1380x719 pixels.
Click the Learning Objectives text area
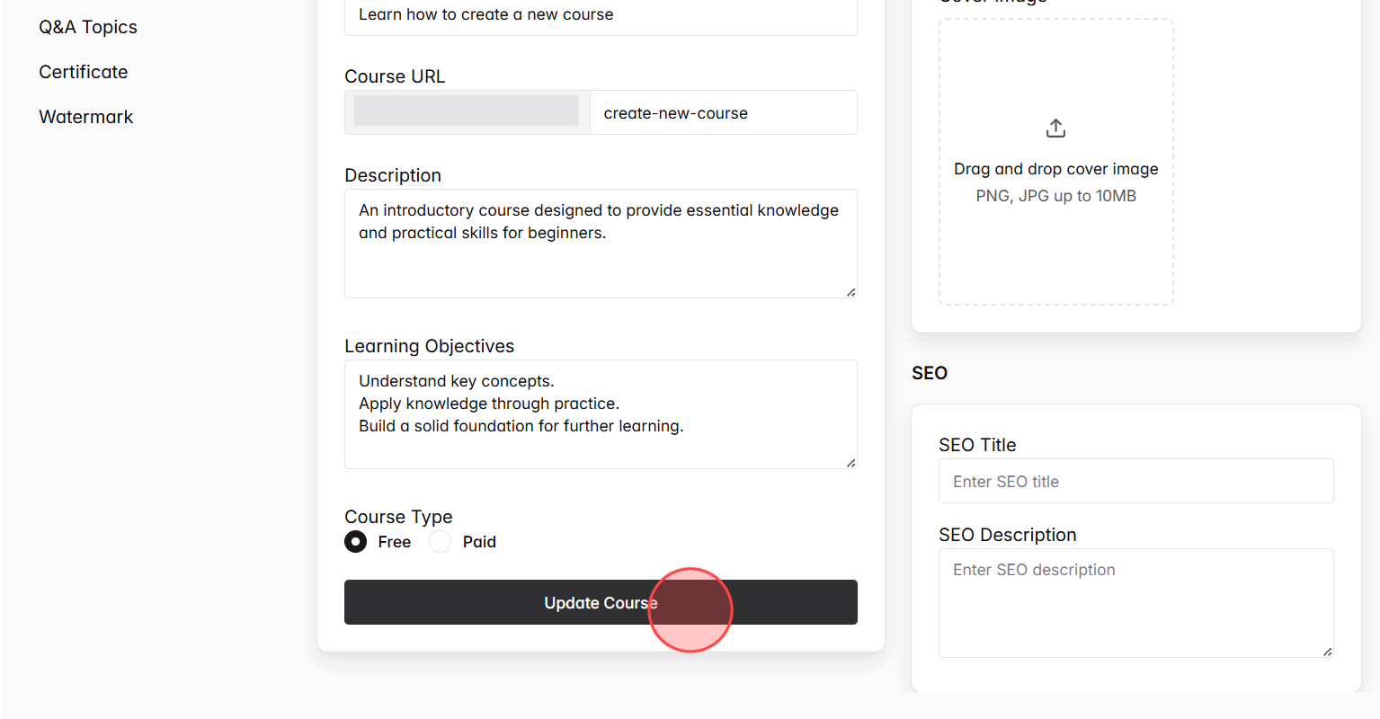[x=601, y=413]
